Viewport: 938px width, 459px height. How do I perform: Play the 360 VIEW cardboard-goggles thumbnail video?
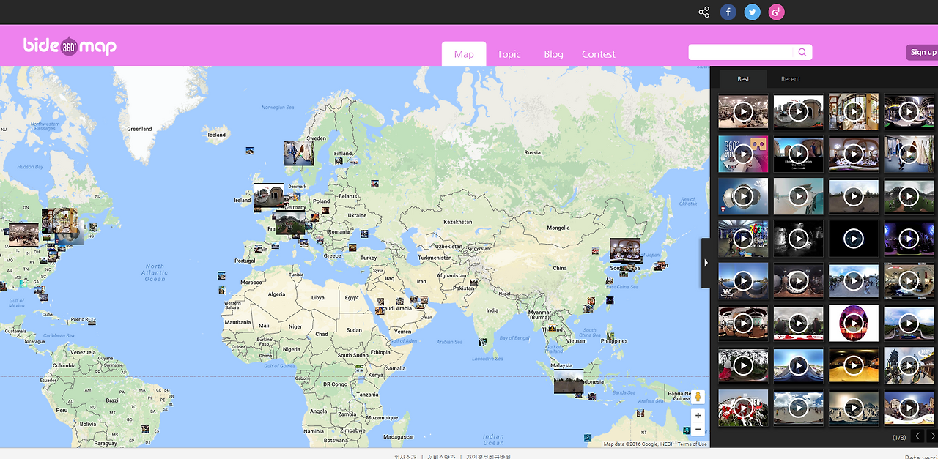[743, 154]
